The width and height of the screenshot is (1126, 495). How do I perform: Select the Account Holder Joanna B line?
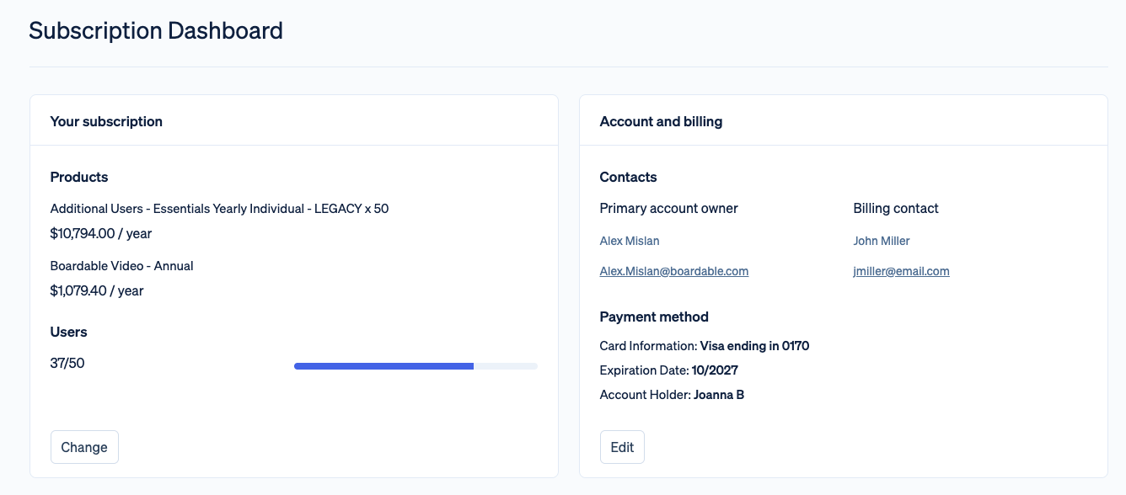(x=672, y=395)
